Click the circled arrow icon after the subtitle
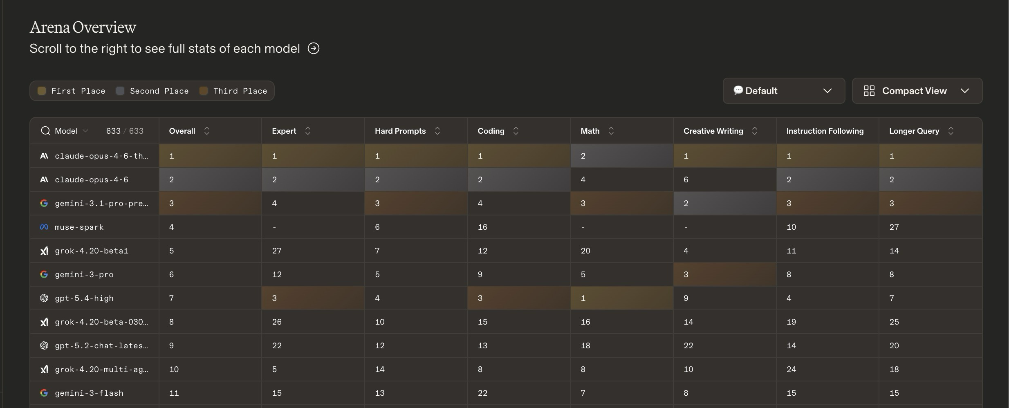This screenshot has width=1009, height=408. (x=314, y=48)
